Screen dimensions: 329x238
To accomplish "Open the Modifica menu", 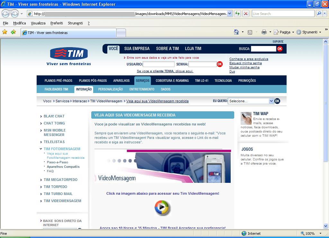I will click(x=20, y=23).
